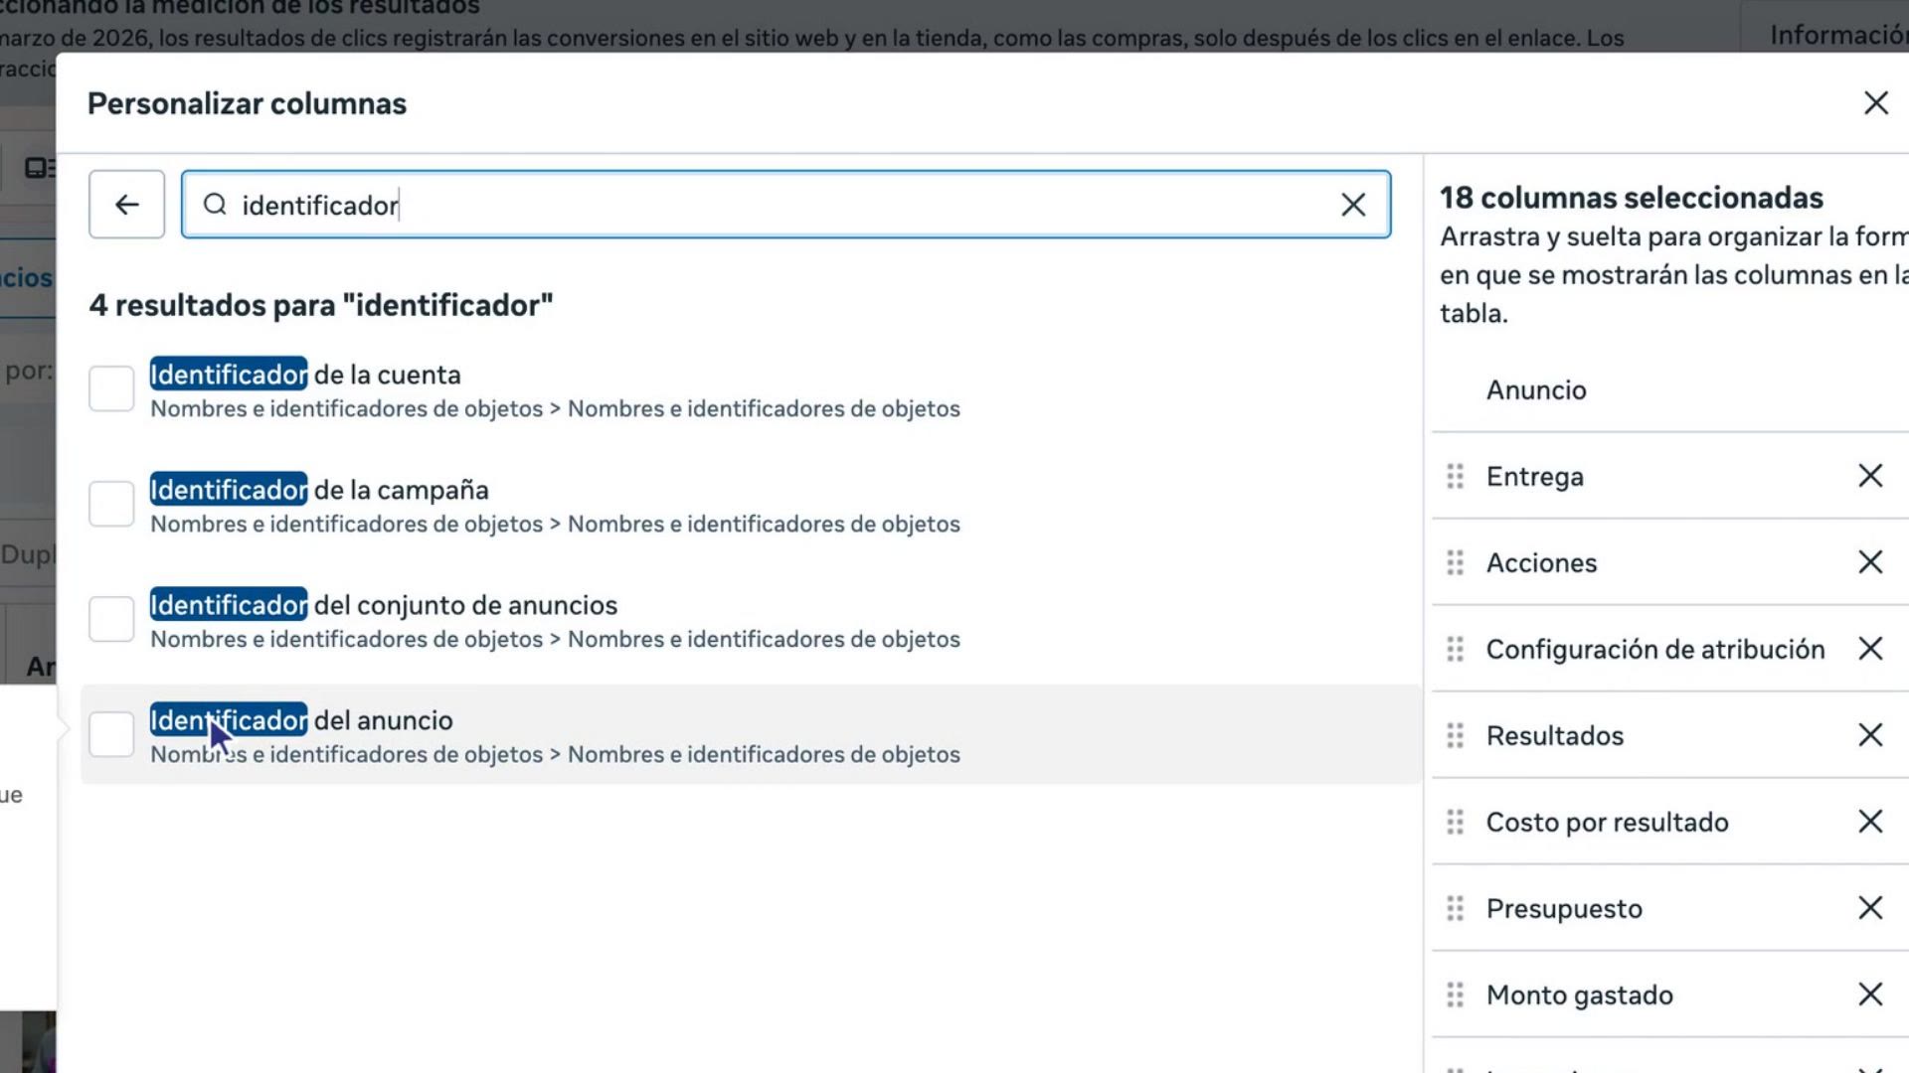Viewport: 1909px width, 1073px height.
Task: Check Identificador de la cuenta
Action: 111,388
